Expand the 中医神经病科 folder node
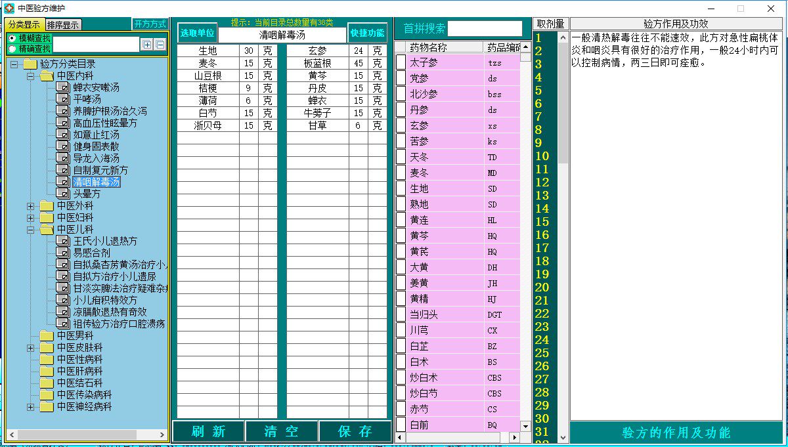The width and height of the screenshot is (788, 447). [30, 407]
